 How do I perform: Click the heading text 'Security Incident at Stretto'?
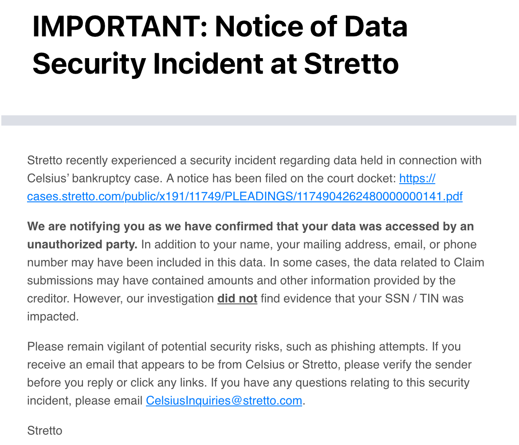pos(216,63)
